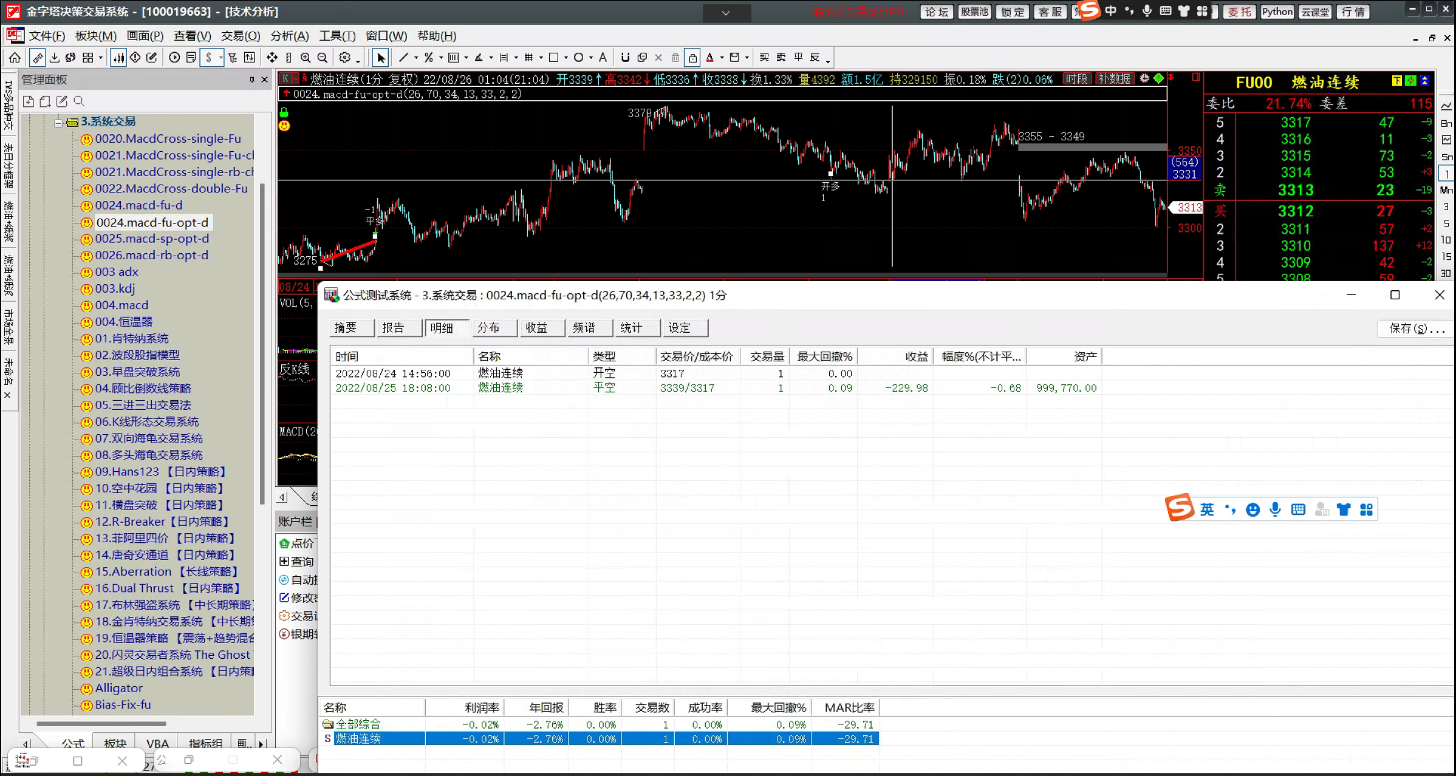This screenshot has height=776, width=1456.
Task: Click the 云课堂 button
Action: [x=1315, y=12]
